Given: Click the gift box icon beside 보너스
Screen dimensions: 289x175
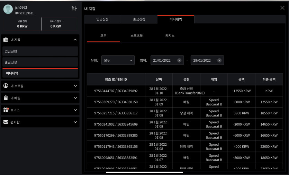Looking at the screenshot, I should click(x=6, y=110).
